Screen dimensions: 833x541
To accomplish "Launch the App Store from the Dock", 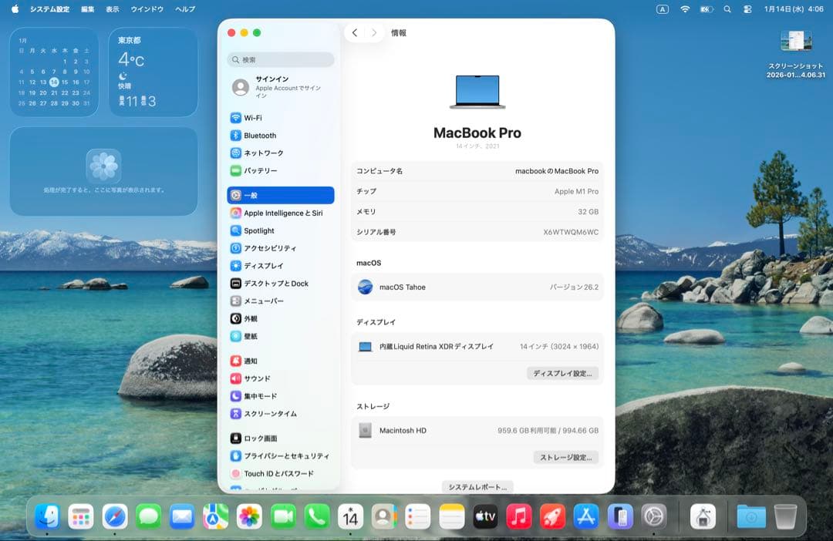I will click(588, 516).
